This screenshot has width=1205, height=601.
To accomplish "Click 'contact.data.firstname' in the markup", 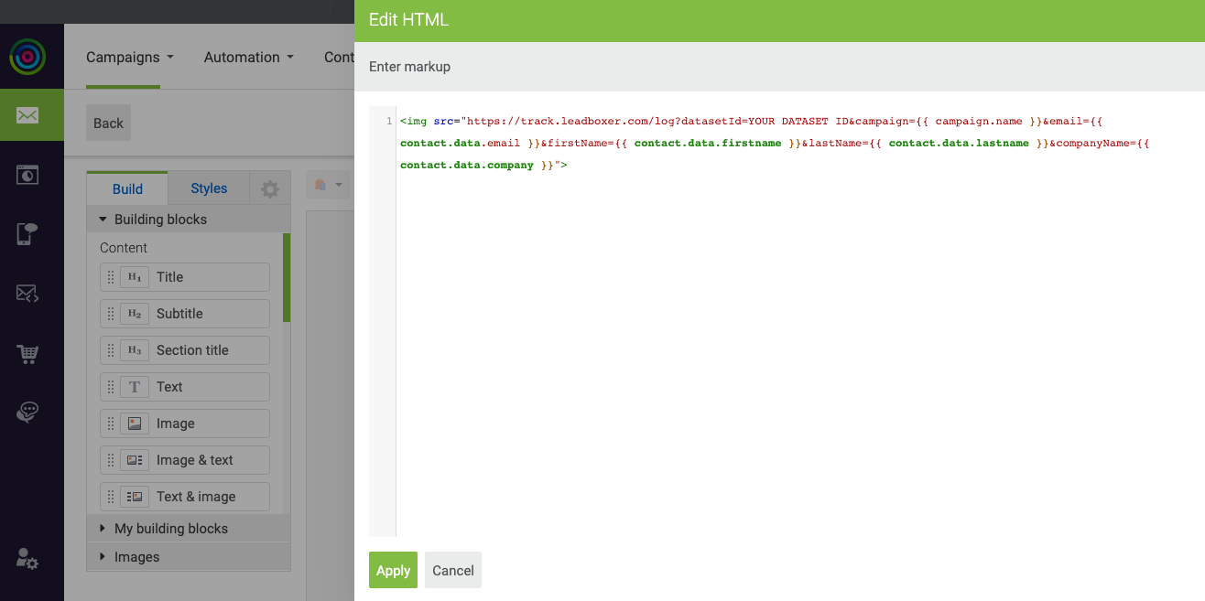I will pyautogui.click(x=708, y=144).
